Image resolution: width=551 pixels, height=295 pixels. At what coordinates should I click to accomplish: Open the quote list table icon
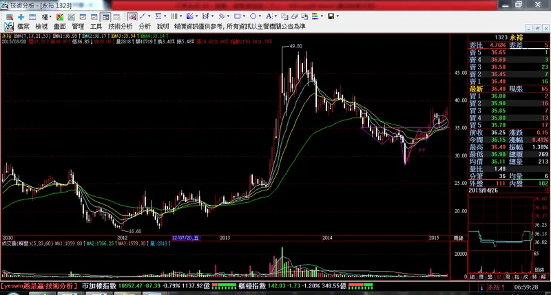(x=10, y=17)
